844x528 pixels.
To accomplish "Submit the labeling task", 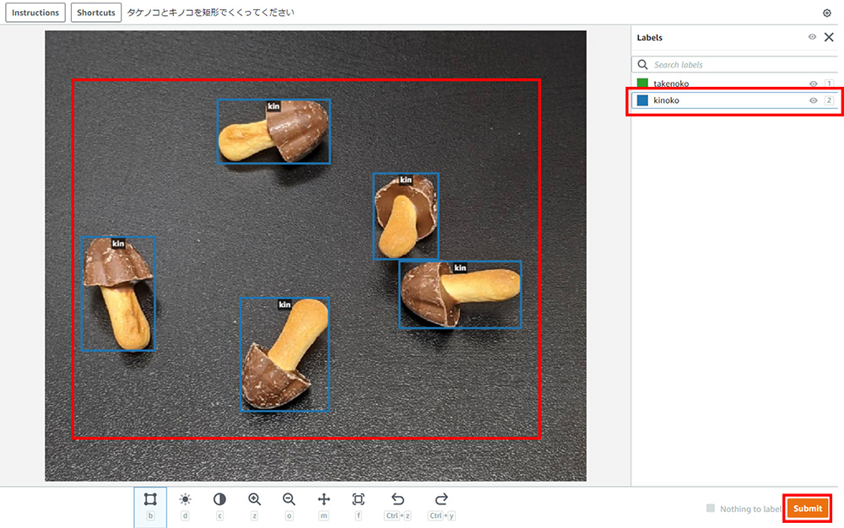I will pos(807,509).
